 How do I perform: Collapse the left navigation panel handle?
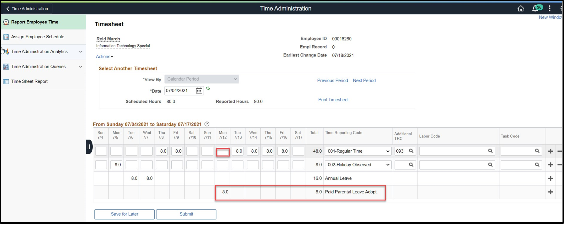[89, 147]
